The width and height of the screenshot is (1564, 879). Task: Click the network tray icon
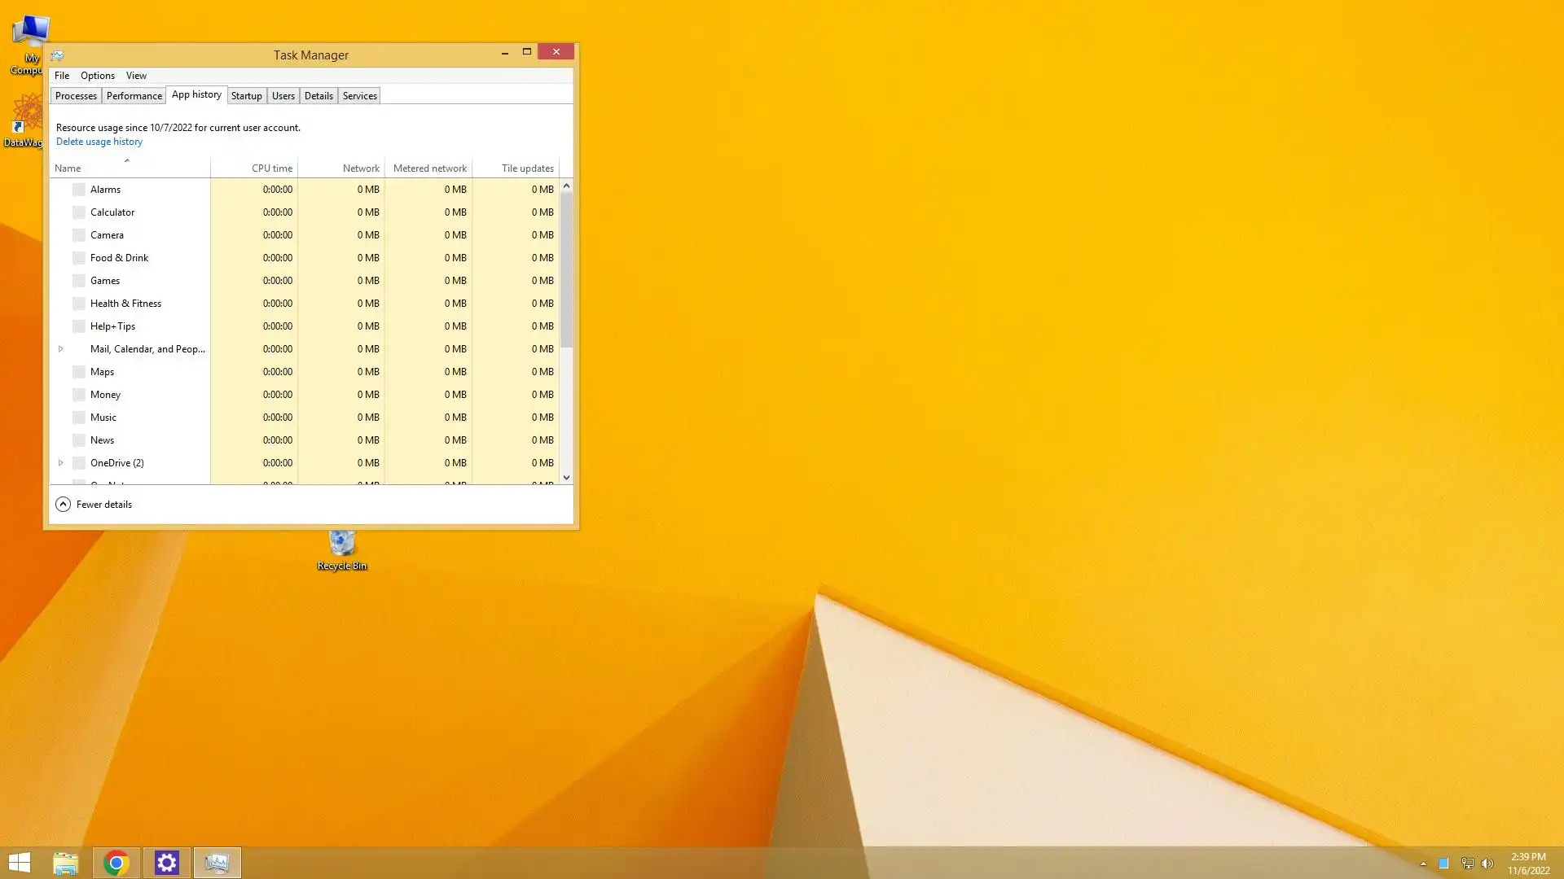point(1467,864)
